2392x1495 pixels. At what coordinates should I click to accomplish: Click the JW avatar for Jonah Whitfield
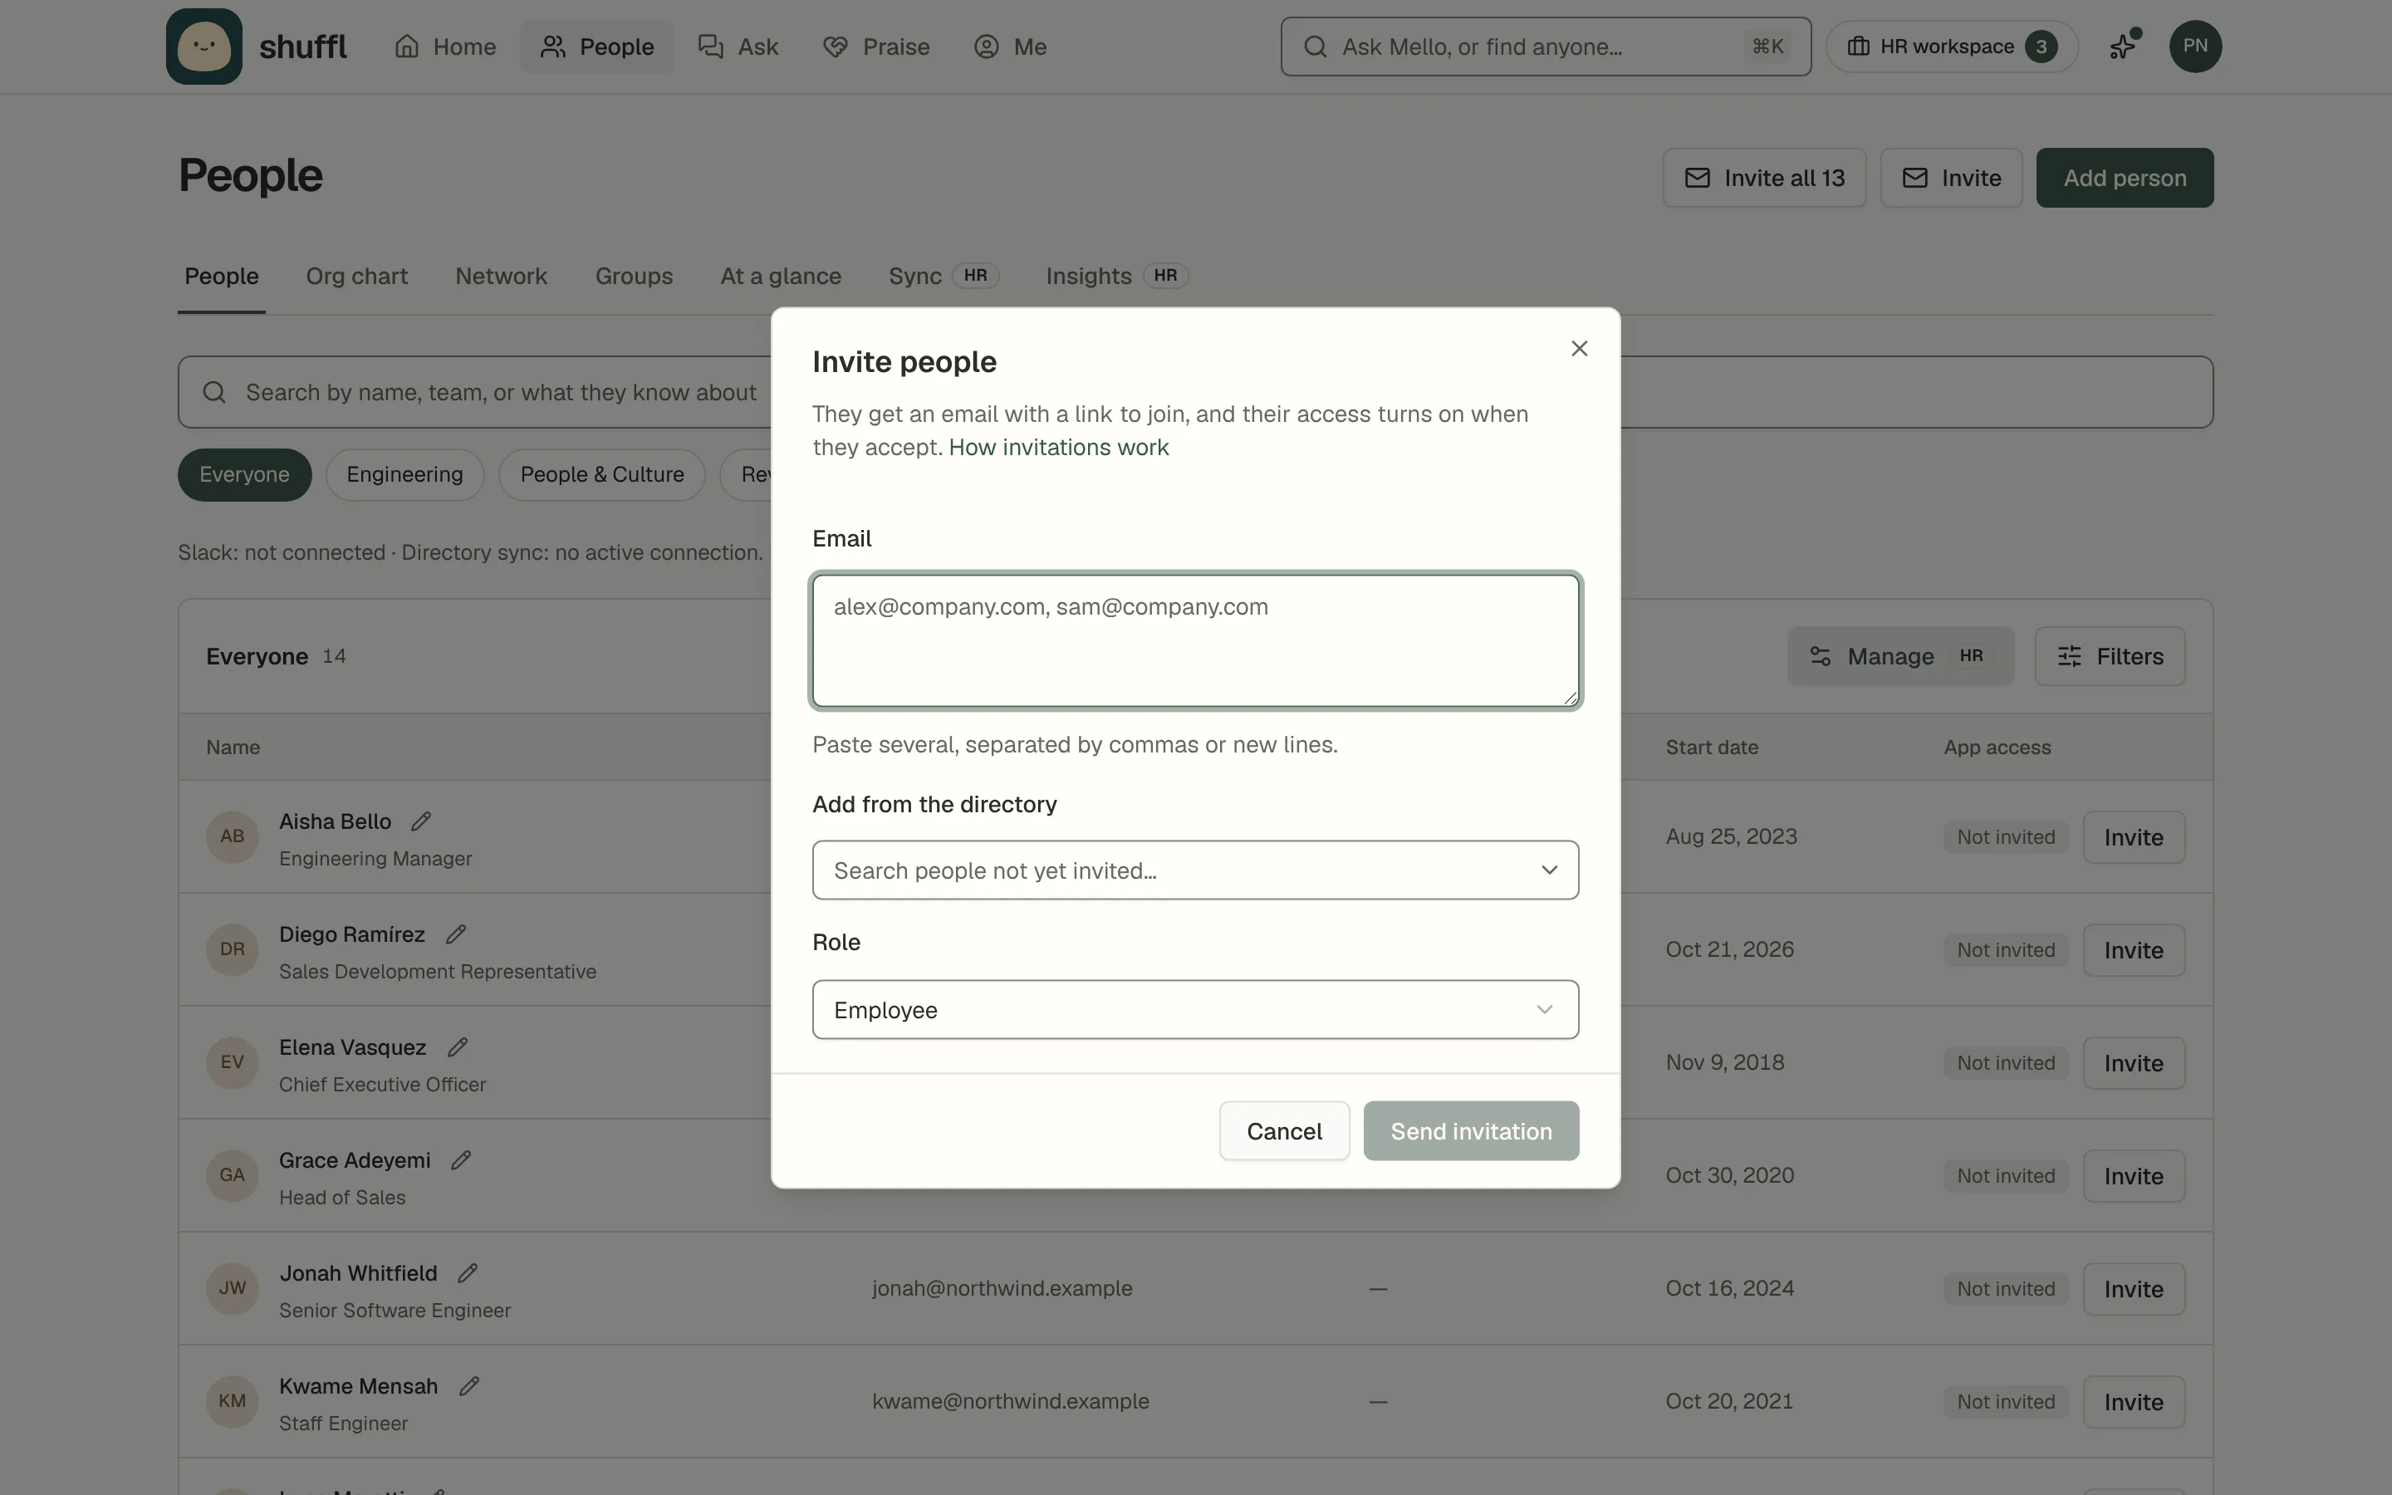tap(233, 1288)
